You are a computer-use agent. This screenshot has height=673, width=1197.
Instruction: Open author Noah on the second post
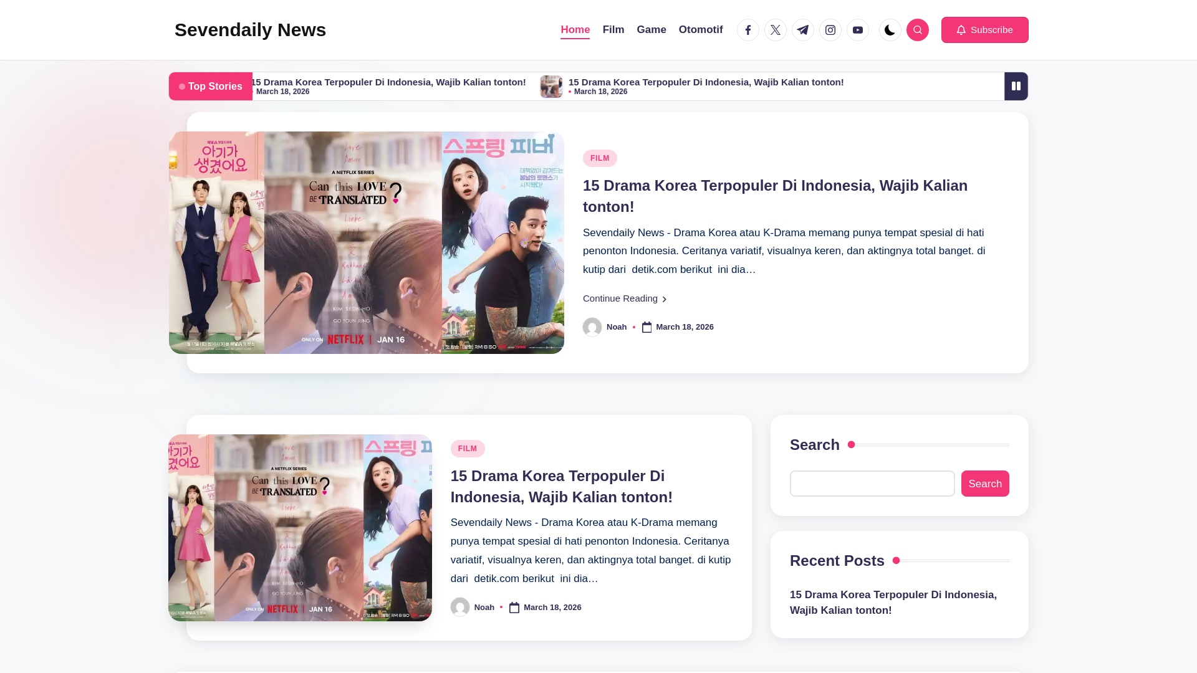click(484, 608)
